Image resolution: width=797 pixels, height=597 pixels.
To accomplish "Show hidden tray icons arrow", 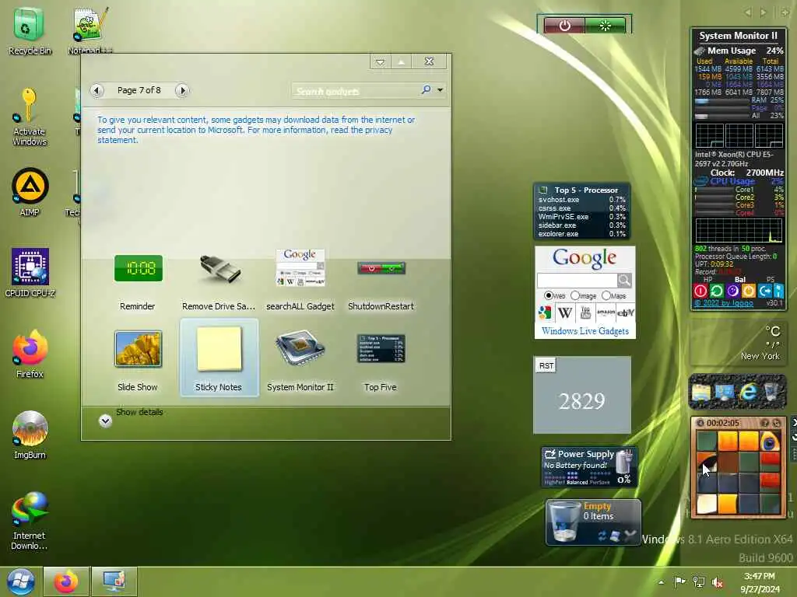I will pyautogui.click(x=661, y=582).
